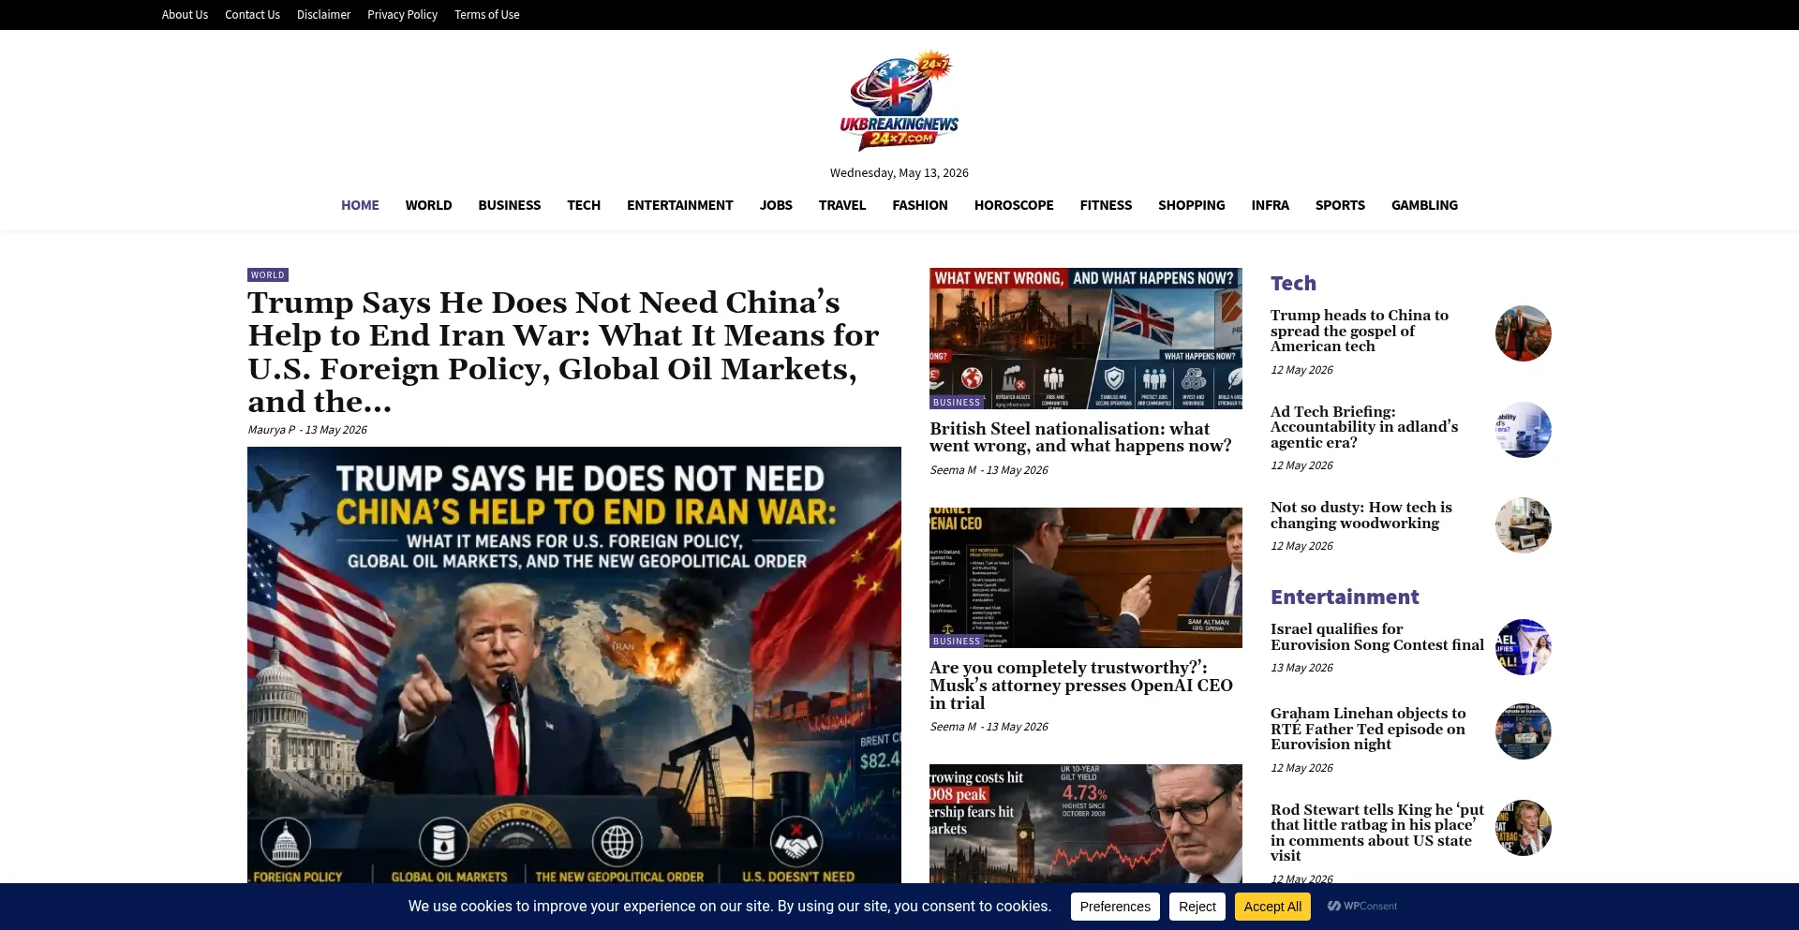Click author Seema M under British Steel
The image size is (1799, 930).
pos(953,470)
